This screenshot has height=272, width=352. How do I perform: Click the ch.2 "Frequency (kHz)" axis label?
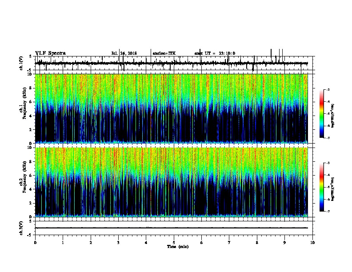[24, 177]
